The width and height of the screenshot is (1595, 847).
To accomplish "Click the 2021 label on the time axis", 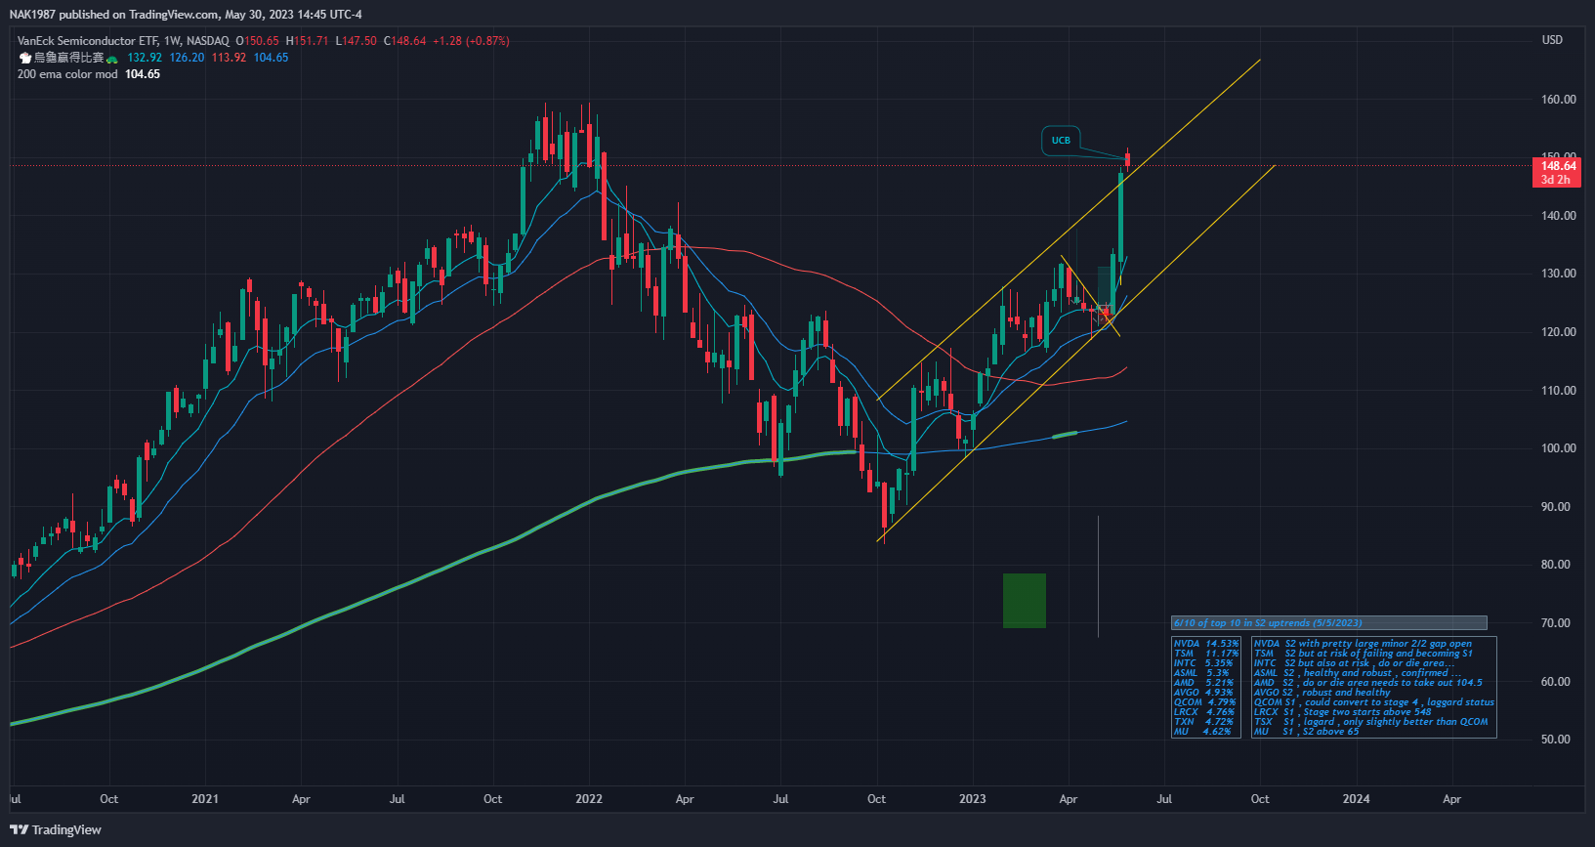I will pos(205,799).
